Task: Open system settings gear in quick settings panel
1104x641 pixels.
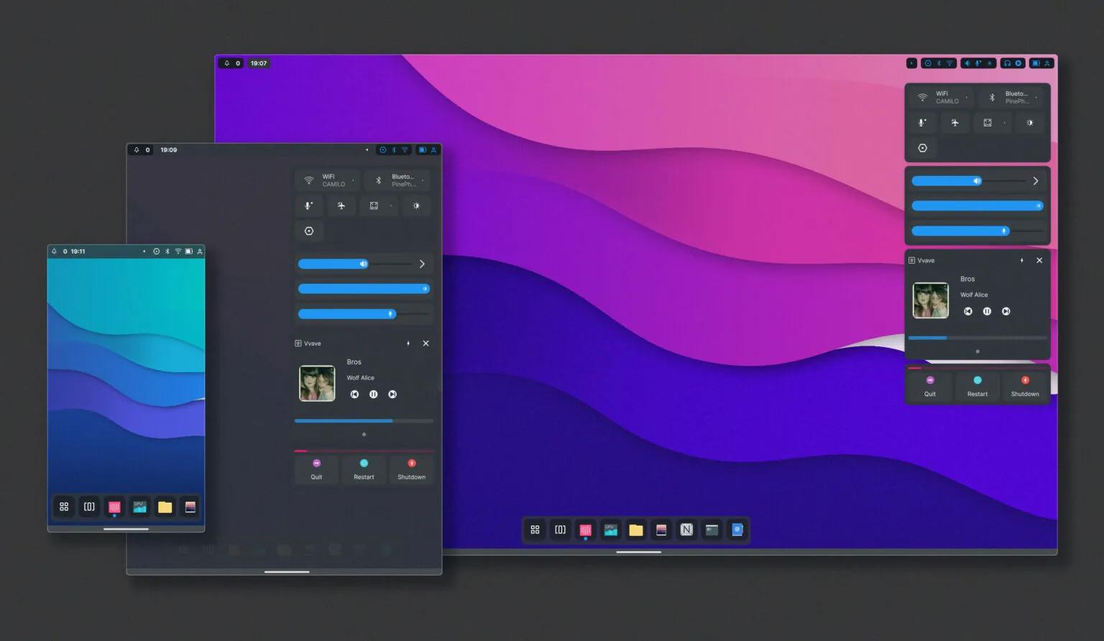Action: [922, 148]
